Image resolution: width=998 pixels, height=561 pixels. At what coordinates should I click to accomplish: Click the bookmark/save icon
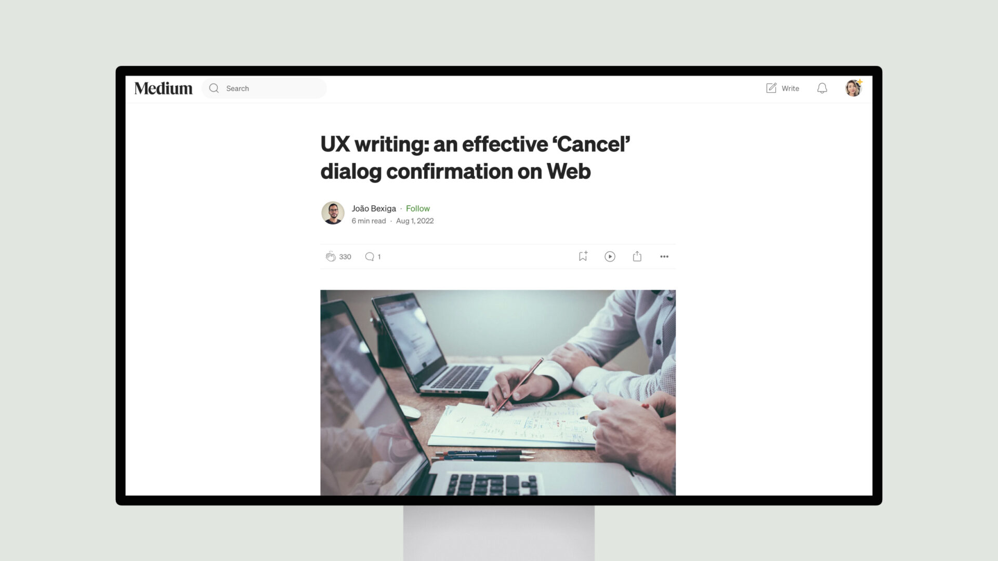pos(583,256)
